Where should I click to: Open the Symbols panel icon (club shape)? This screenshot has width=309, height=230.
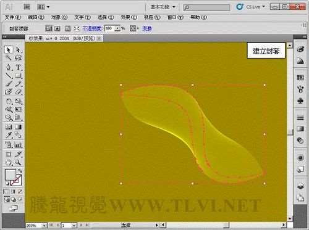tap(300, 101)
